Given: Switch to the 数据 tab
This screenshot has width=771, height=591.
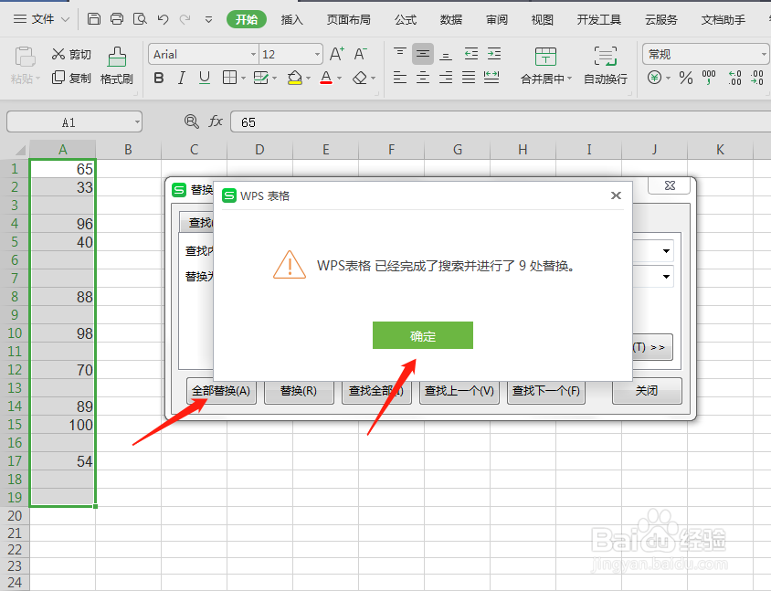Looking at the screenshot, I should coord(451,20).
